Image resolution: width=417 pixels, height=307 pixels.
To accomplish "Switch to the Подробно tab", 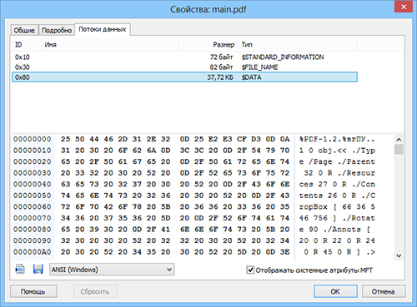I will pyautogui.click(x=57, y=30).
